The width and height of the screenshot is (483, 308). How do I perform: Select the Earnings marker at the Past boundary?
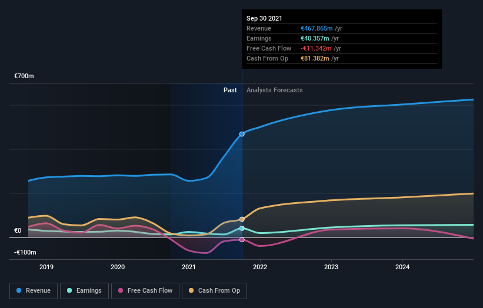tap(242, 228)
